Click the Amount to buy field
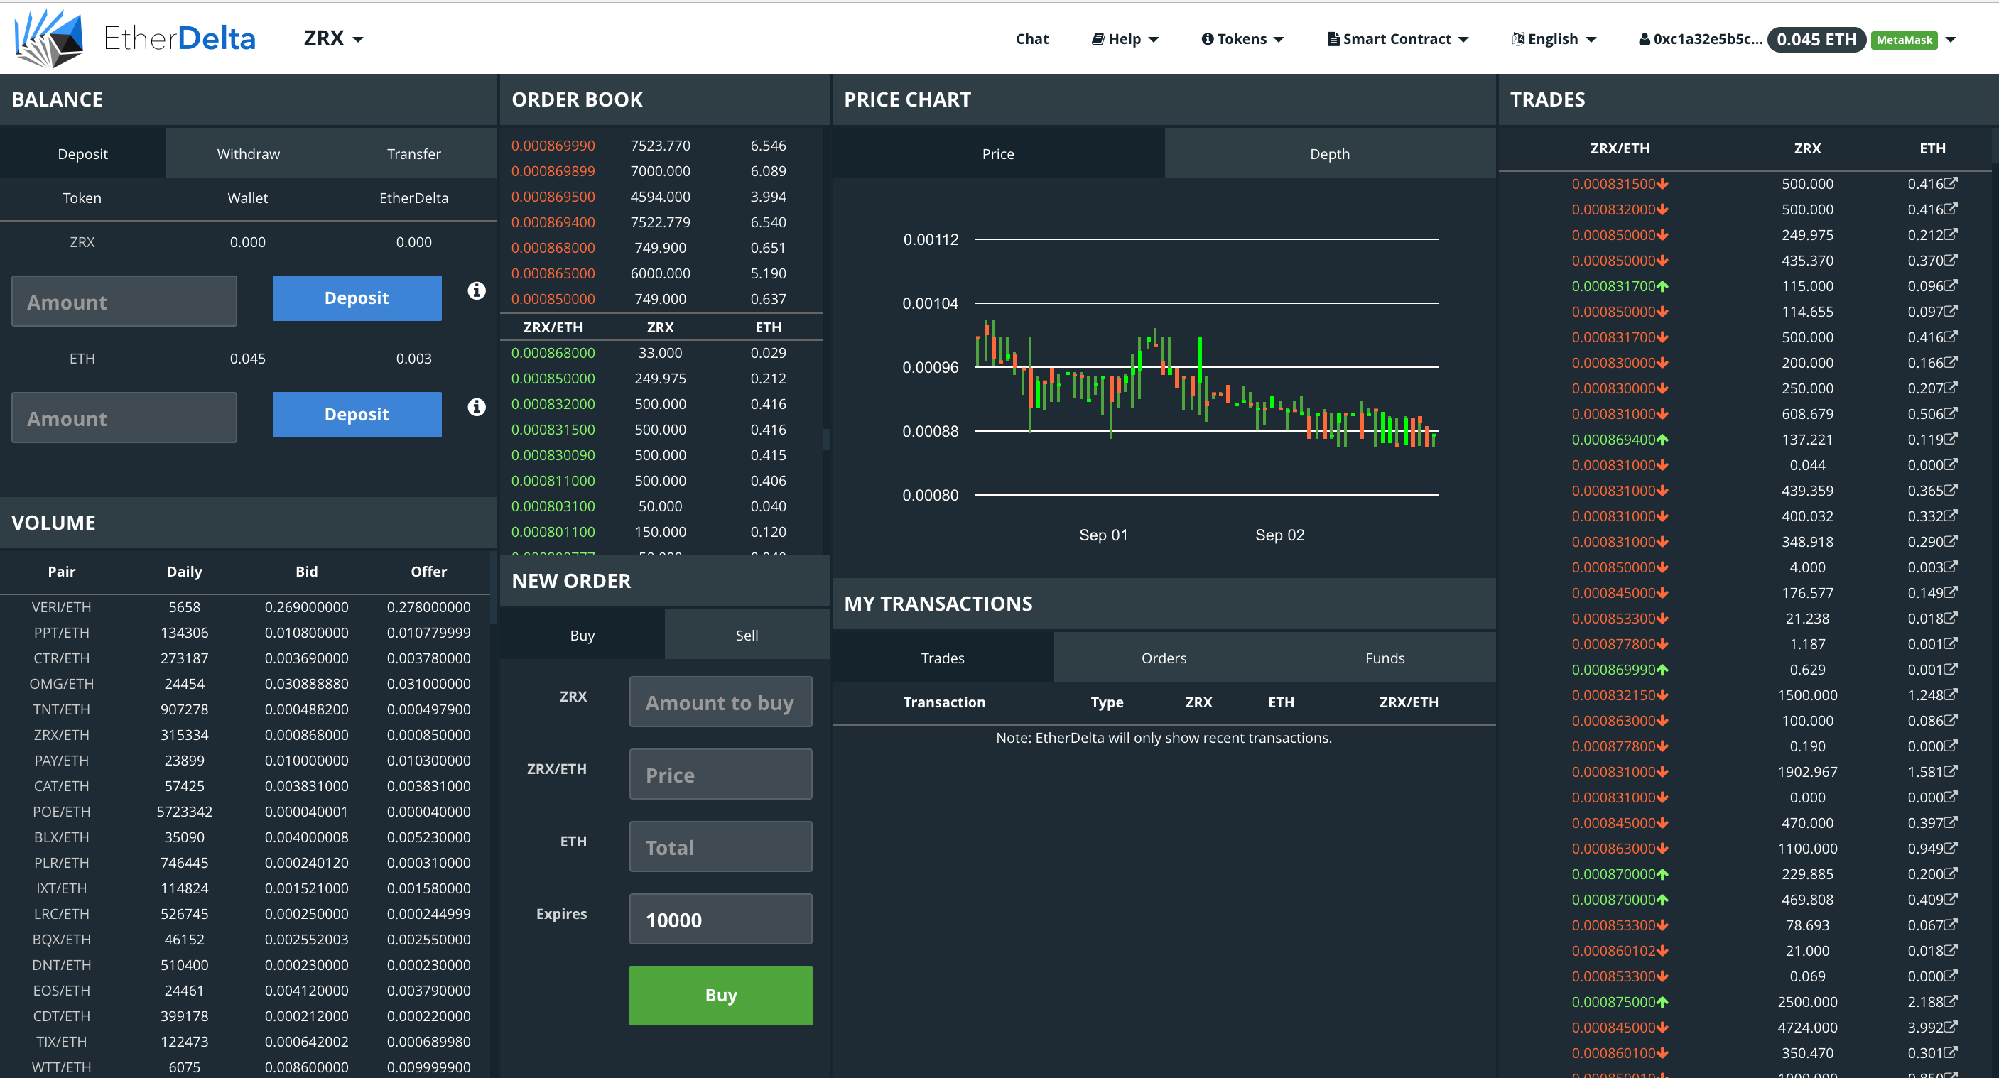The width and height of the screenshot is (1999, 1078). (x=720, y=702)
